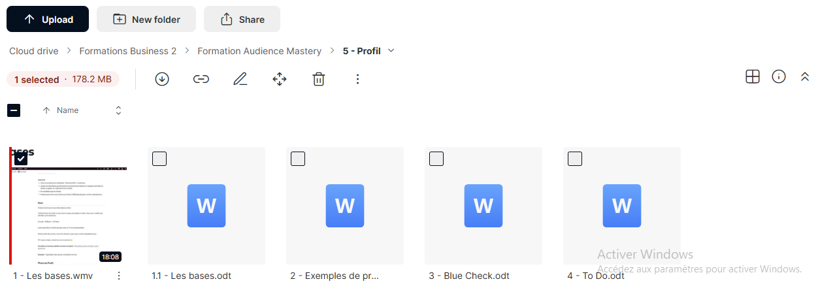Navigate to the Formation Audience Mastery breadcrumb
The height and width of the screenshot is (292, 818).
(x=259, y=51)
